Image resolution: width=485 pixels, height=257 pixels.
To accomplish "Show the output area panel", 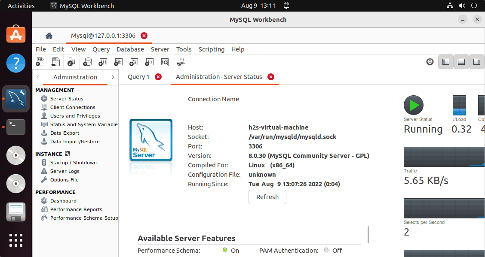I will pyautogui.click(x=461, y=61).
